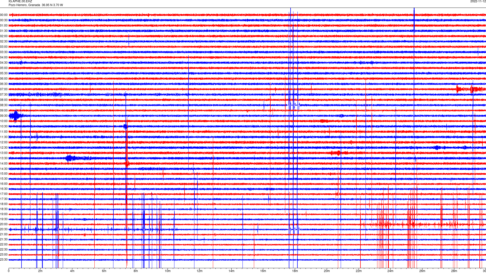Select the 23:00 time row label
This screenshot has height=273, width=486.
[x=4, y=255]
